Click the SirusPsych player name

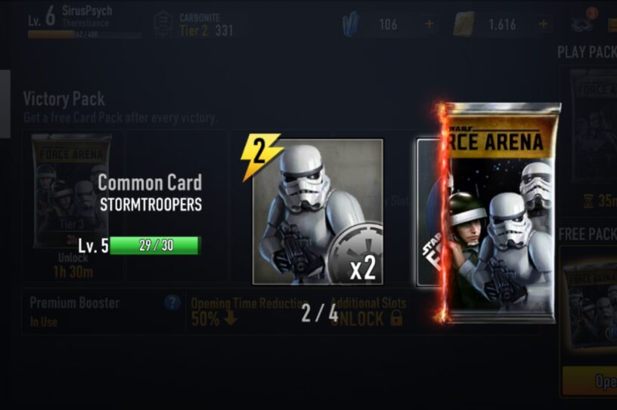pos(87,11)
